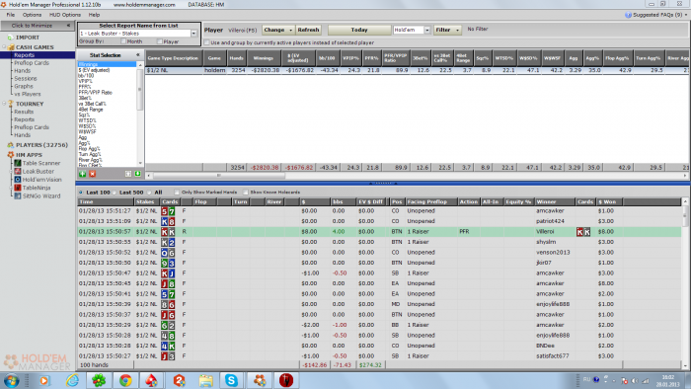Open Google Chrome from the taskbar
This screenshot has width=691, height=389.
[125, 380]
